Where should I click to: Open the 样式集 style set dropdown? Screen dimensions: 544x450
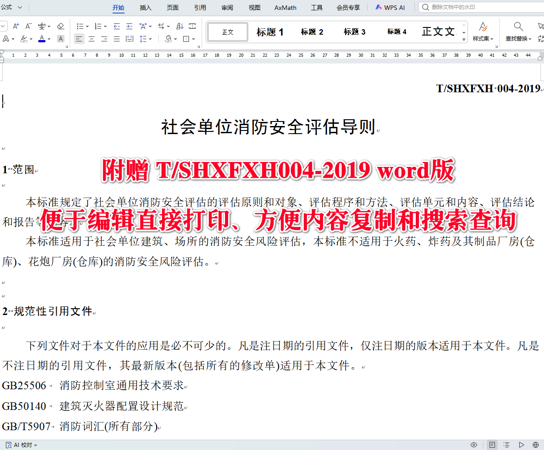[483, 31]
